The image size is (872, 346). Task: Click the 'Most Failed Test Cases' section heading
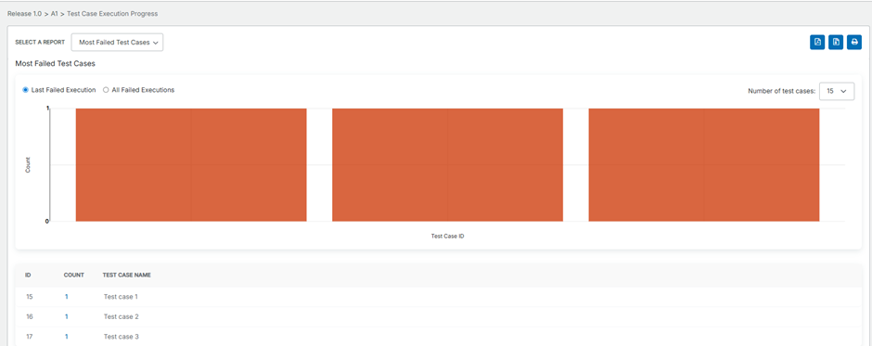[x=55, y=64]
